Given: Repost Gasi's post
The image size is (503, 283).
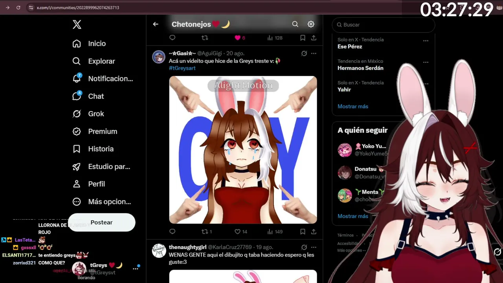Looking at the screenshot, I should pyautogui.click(x=207, y=232).
